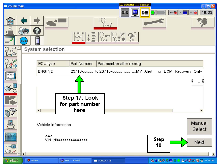Select the multimeter icon in left sidebar

click(10, 124)
